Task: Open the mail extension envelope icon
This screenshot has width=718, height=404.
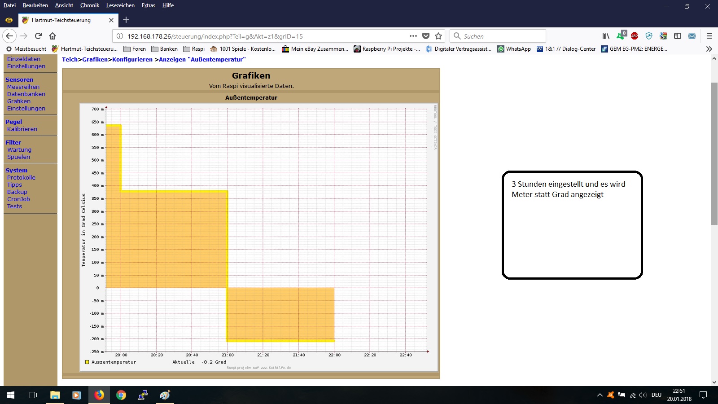Action: pyautogui.click(x=692, y=36)
